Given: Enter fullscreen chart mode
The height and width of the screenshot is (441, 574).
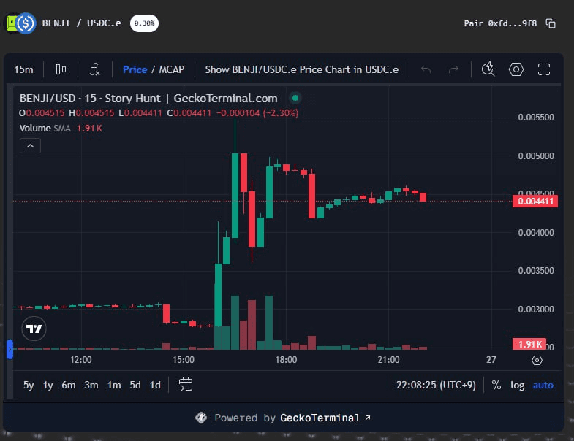Looking at the screenshot, I should tap(544, 69).
